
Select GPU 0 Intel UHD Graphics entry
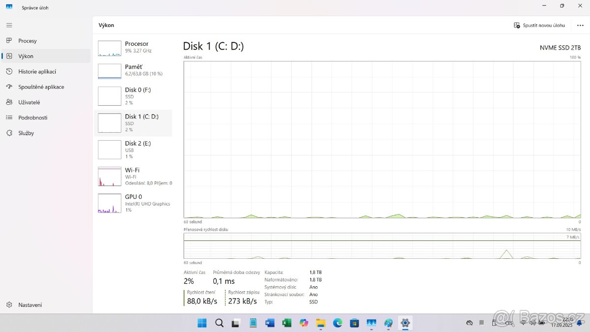pyautogui.click(x=133, y=203)
